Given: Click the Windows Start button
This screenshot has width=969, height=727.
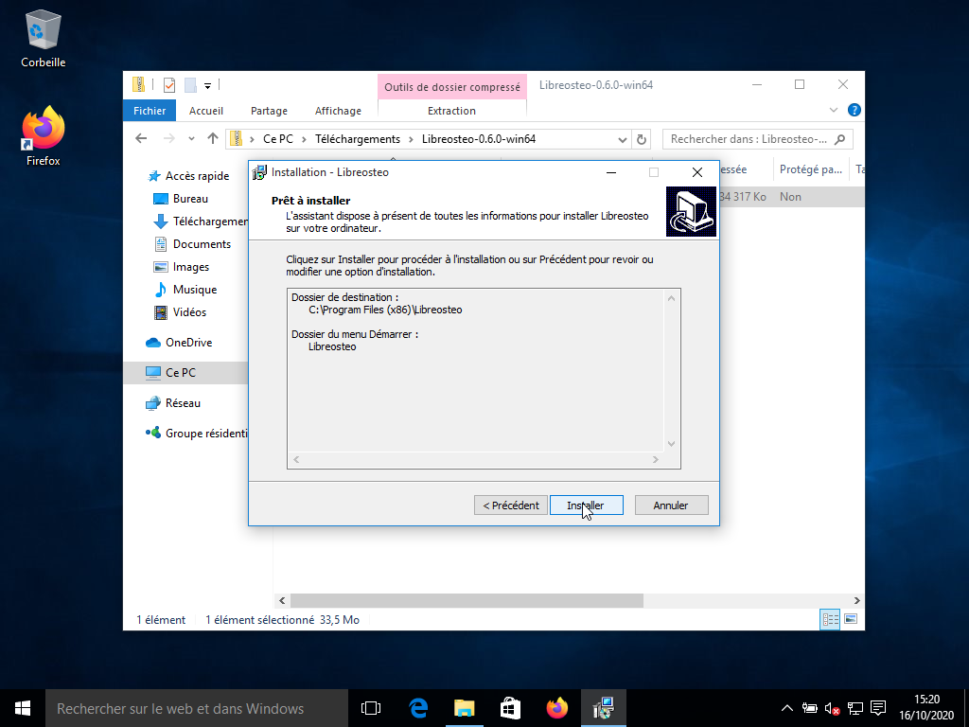Looking at the screenshot, I should [x=23, y=708].
